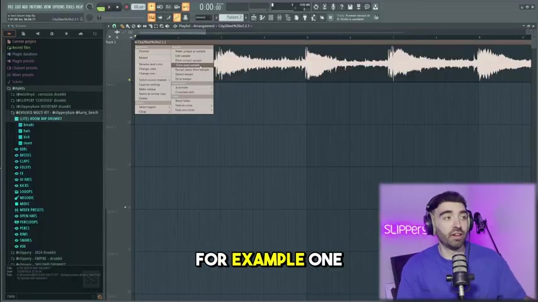This screenshot has height=302, width=538.
Task: Choose Edit sample in context menu
Action: [192, 56]
